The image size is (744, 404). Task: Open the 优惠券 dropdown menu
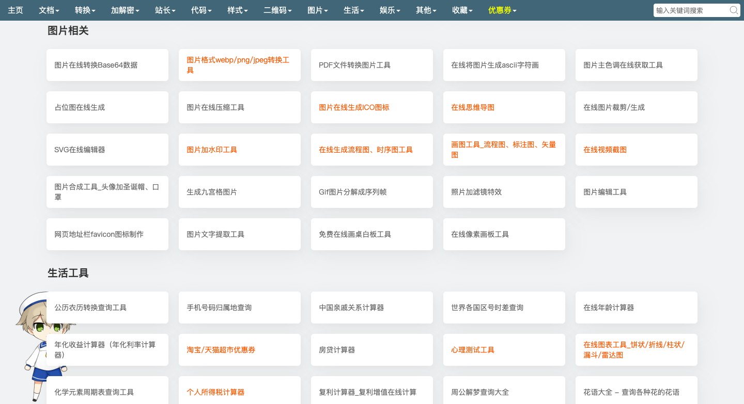(x=501, y=10)
